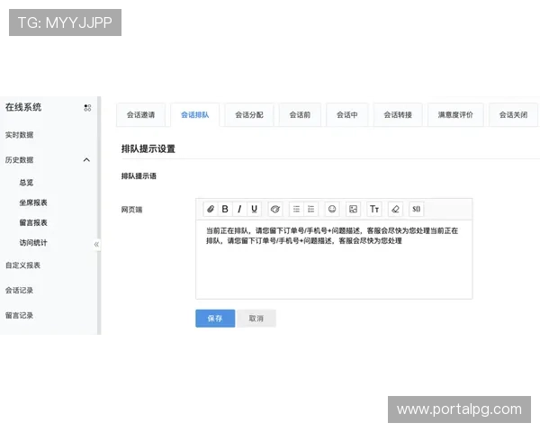This screenshot has height=432, width=540.
Task: Click the eraser clear formatting icon
Action: [395, 209]
